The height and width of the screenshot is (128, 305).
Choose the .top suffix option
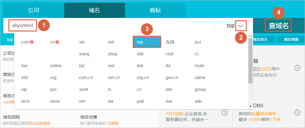(x=147, y=42)
